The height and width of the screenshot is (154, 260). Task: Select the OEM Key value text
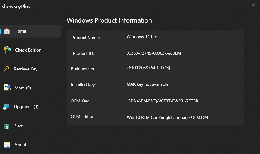(162, 101)
